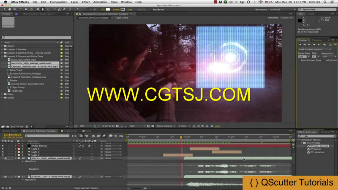Open Spotlight search in menu bar

325,2
